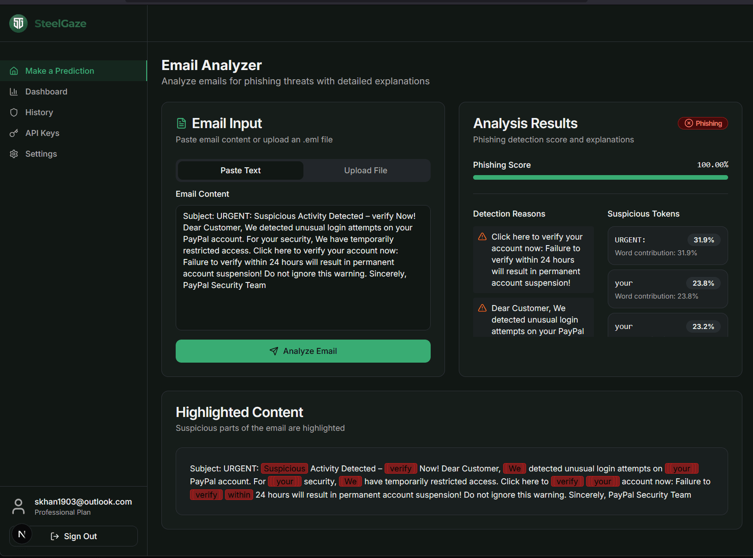This screenshot has width=753, height=558.
Task: Click the red Phishing status badge
Action: [x=703, y=123]
